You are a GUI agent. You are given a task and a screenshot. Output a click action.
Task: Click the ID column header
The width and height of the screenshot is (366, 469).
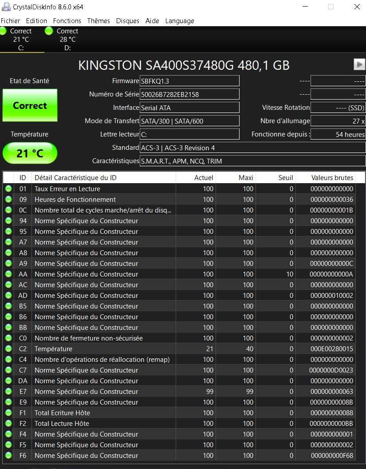[23, 178]
